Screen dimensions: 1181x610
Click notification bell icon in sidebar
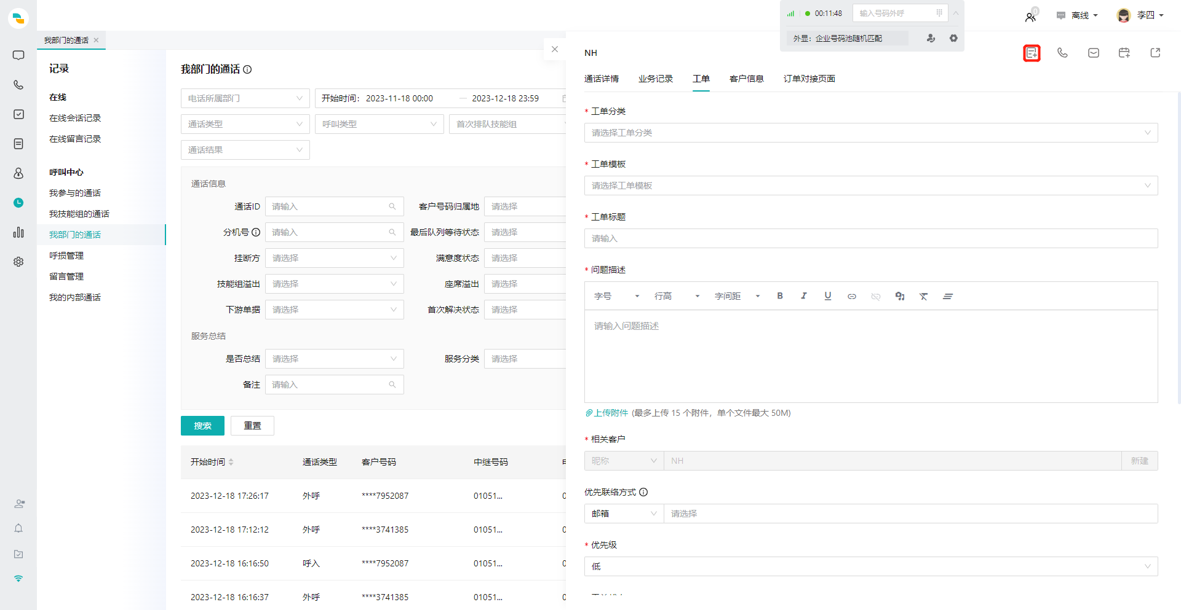click(18, 528)
